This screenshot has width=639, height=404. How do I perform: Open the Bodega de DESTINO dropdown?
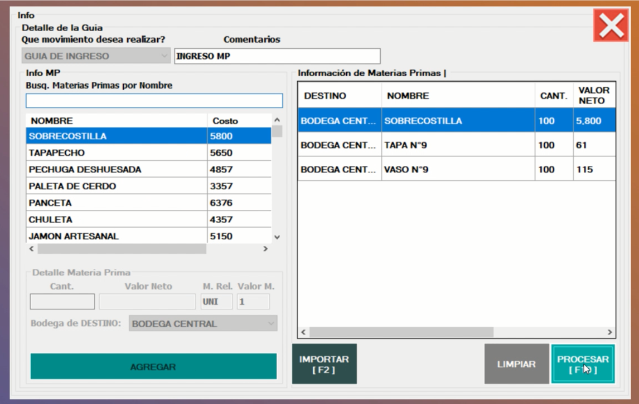click(203, 324)
